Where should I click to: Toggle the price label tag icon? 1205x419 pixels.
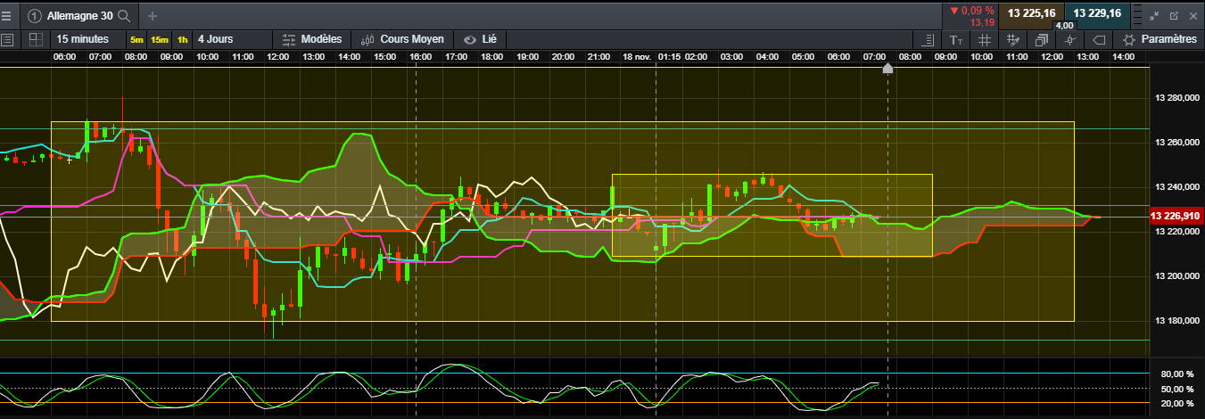coord(1099,40)
